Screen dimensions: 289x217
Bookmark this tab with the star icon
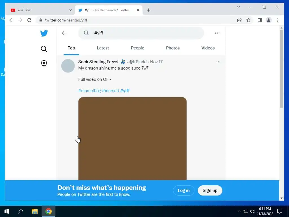pos(248,20)
